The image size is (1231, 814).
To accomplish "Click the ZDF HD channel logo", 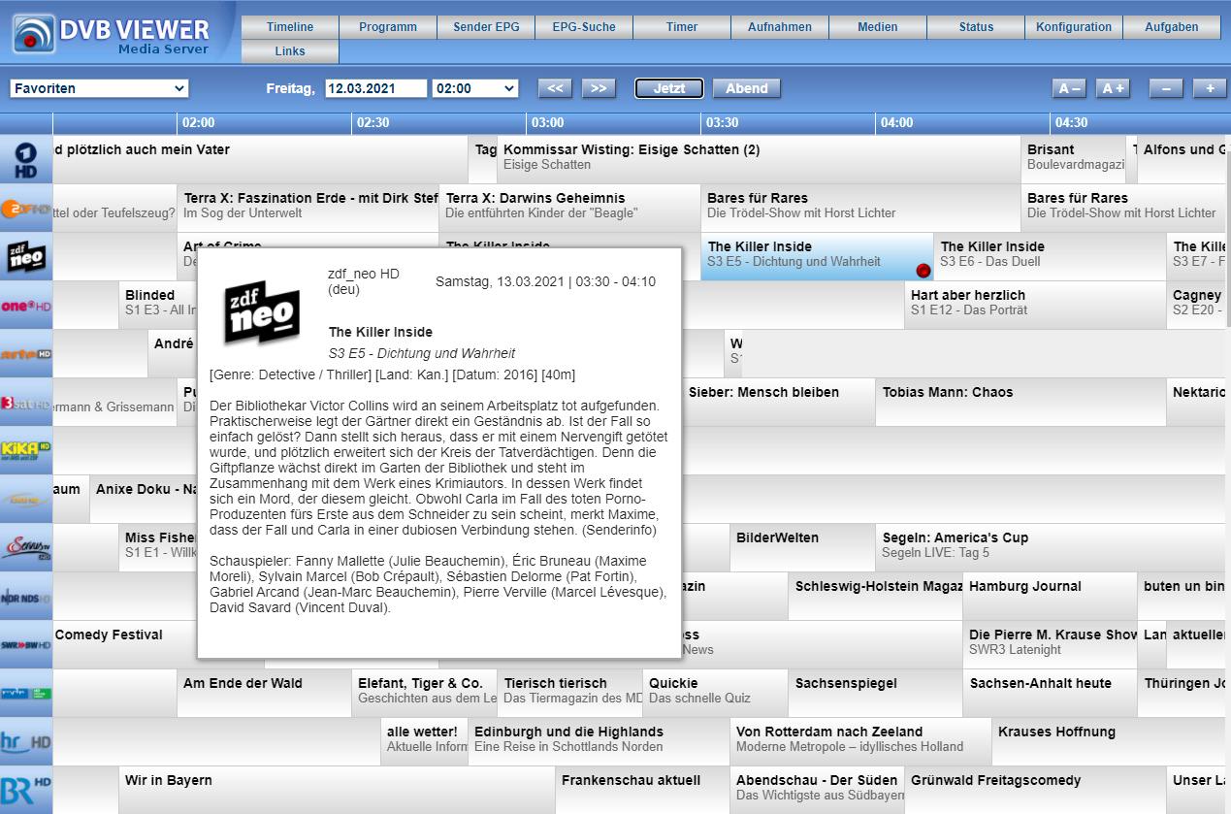I will pos(25,208).
